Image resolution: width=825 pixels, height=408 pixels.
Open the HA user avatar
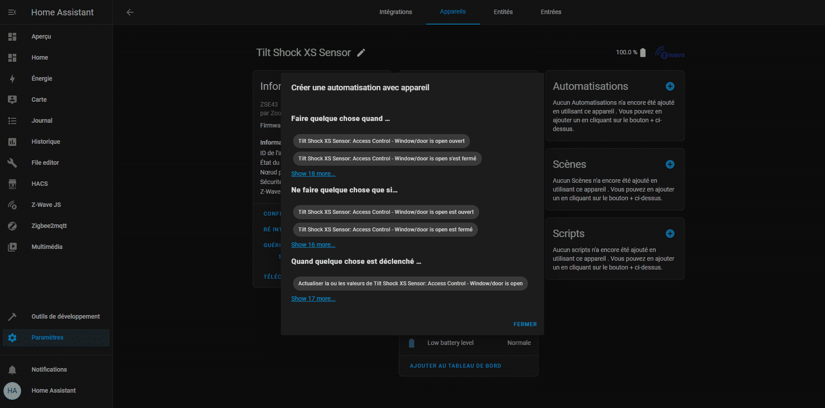(x=12, y=391)
